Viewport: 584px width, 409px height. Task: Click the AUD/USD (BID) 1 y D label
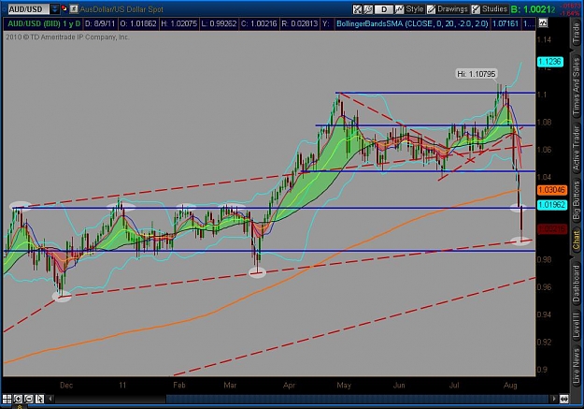[44, 24]
